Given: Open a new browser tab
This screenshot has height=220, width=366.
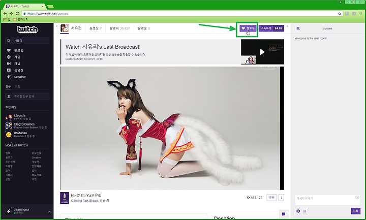Looking at the screenshot, I should click(50, 7).
